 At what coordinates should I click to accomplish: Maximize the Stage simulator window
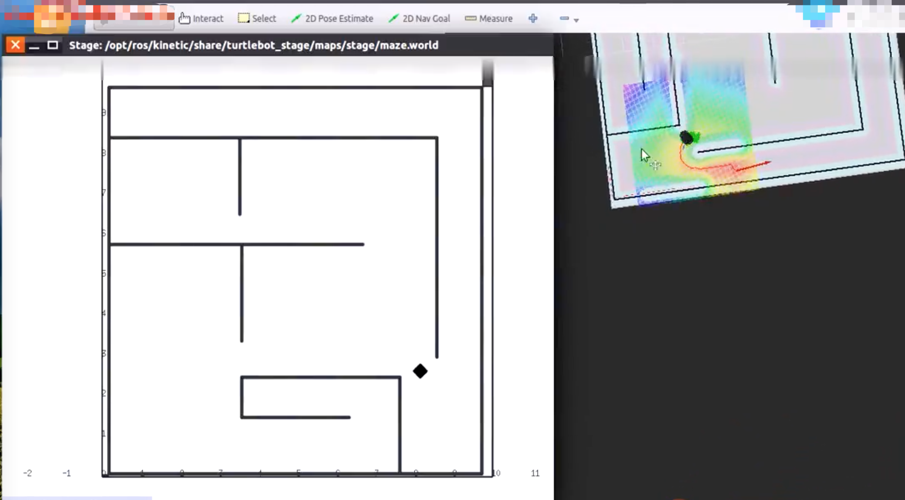coord(53,45)
